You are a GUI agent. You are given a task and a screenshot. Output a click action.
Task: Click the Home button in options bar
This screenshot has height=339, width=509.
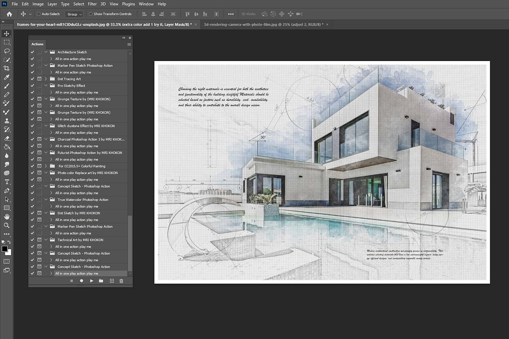9,14
